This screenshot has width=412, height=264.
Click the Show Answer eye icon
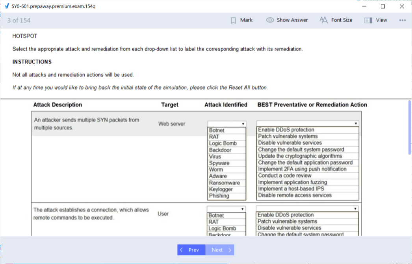coord(270,20)
